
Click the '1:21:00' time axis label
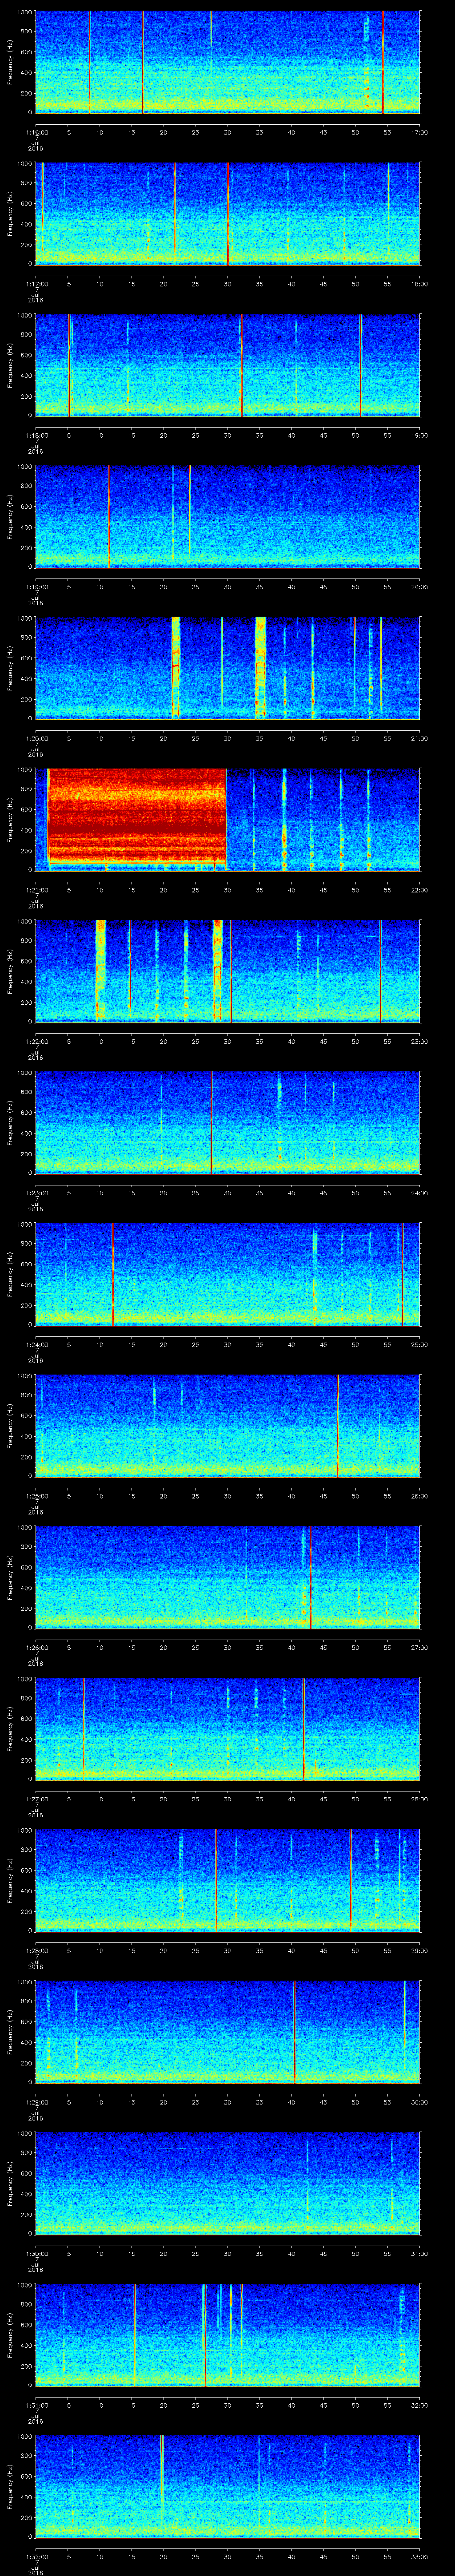pyautogui.click(x=36, y=890)
